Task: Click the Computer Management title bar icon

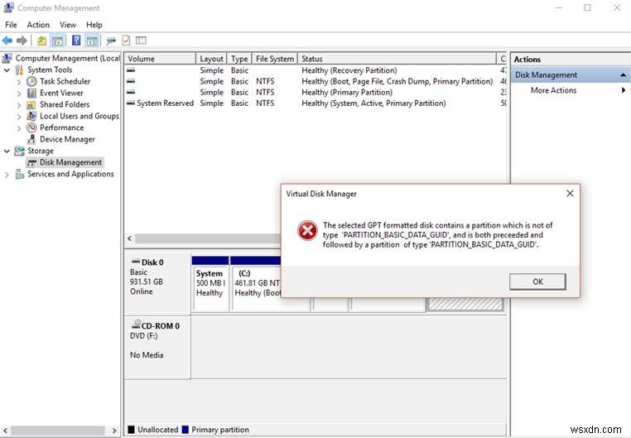Action: click(8, 7)
